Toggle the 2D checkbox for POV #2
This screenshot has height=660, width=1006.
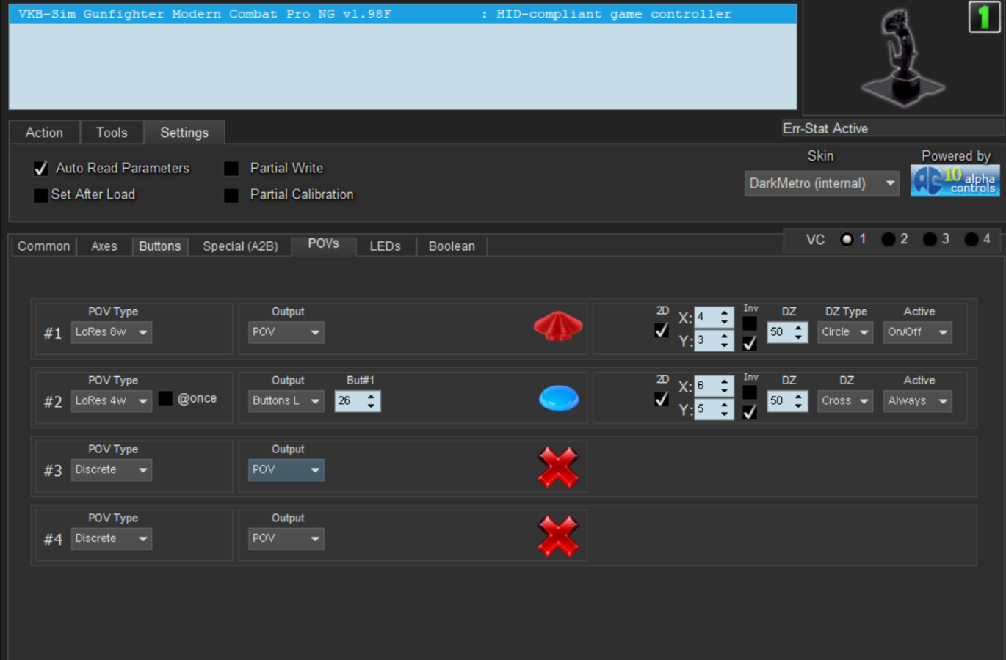click(x=662, y=399)
